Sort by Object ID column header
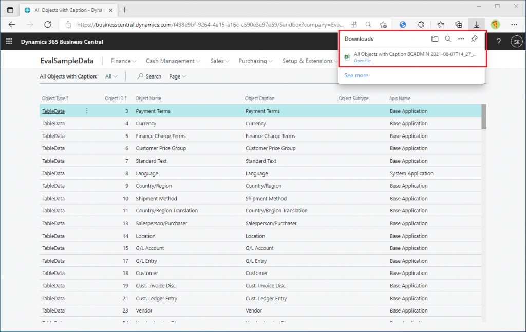The height and width of the screenshot is (332, 526). coord(116,98)
